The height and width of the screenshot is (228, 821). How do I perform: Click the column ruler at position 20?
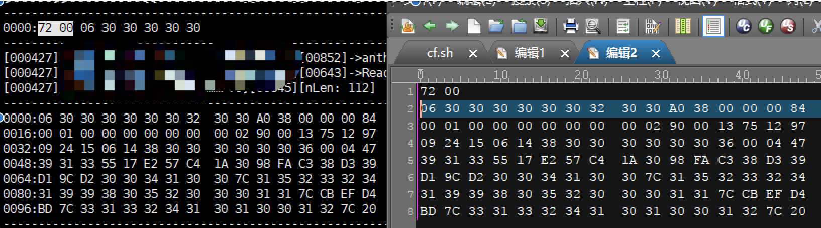coord(581,75)
